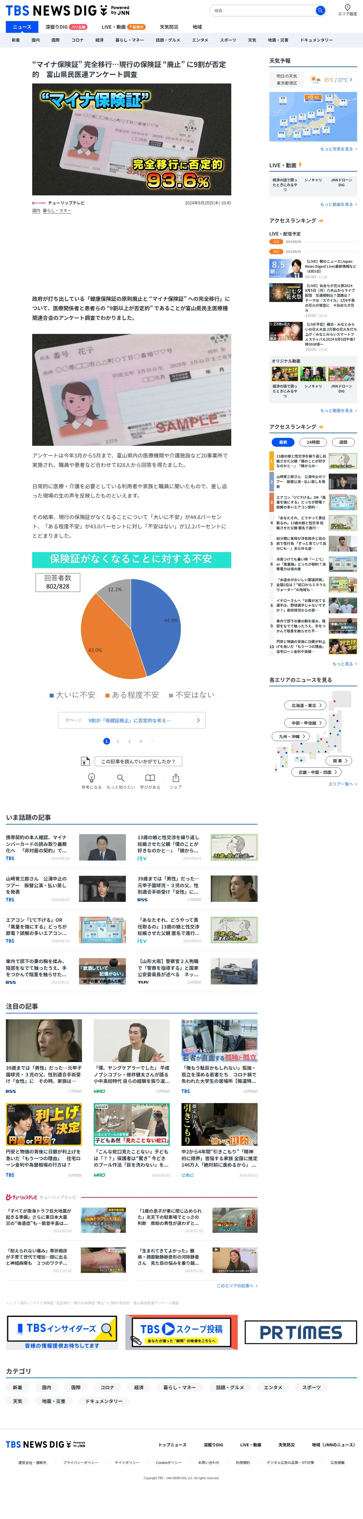The width and height of the screenshot is (363, 1519).
Task: Open the 天気防災 tab
Action: [x=169, y=27]
